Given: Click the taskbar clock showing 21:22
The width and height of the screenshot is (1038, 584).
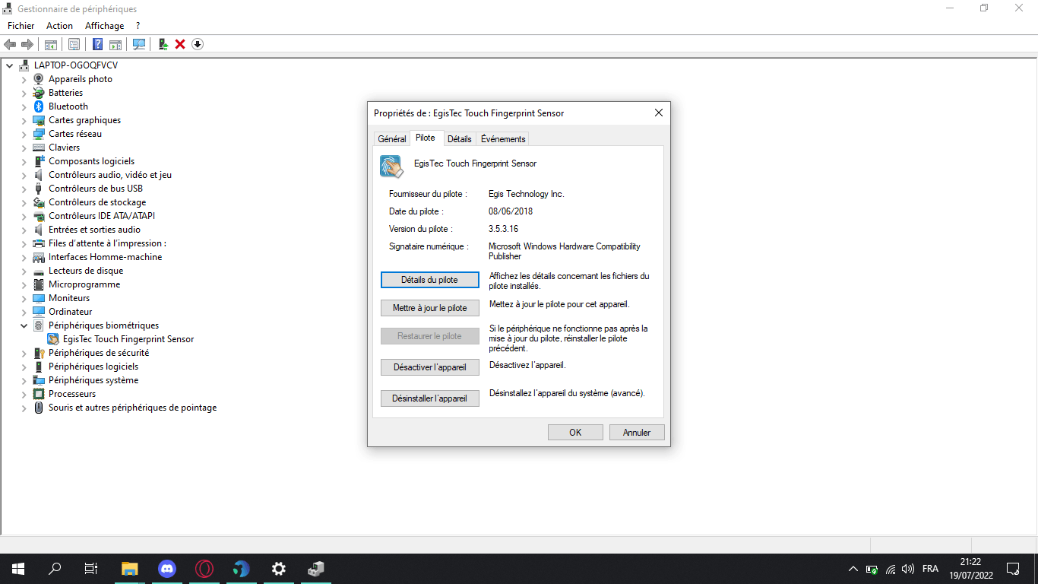Looking at the screenshot, I should [x=970, y=562].
